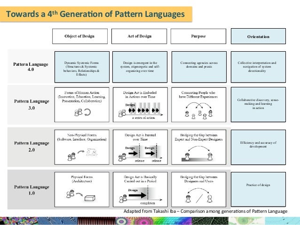The image size is (300, 225).
Task: Select the Orientation column header
Action: (258, 36)
